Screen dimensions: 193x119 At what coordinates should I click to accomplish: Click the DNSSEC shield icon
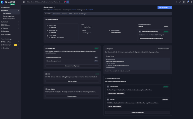pos(108,99)
